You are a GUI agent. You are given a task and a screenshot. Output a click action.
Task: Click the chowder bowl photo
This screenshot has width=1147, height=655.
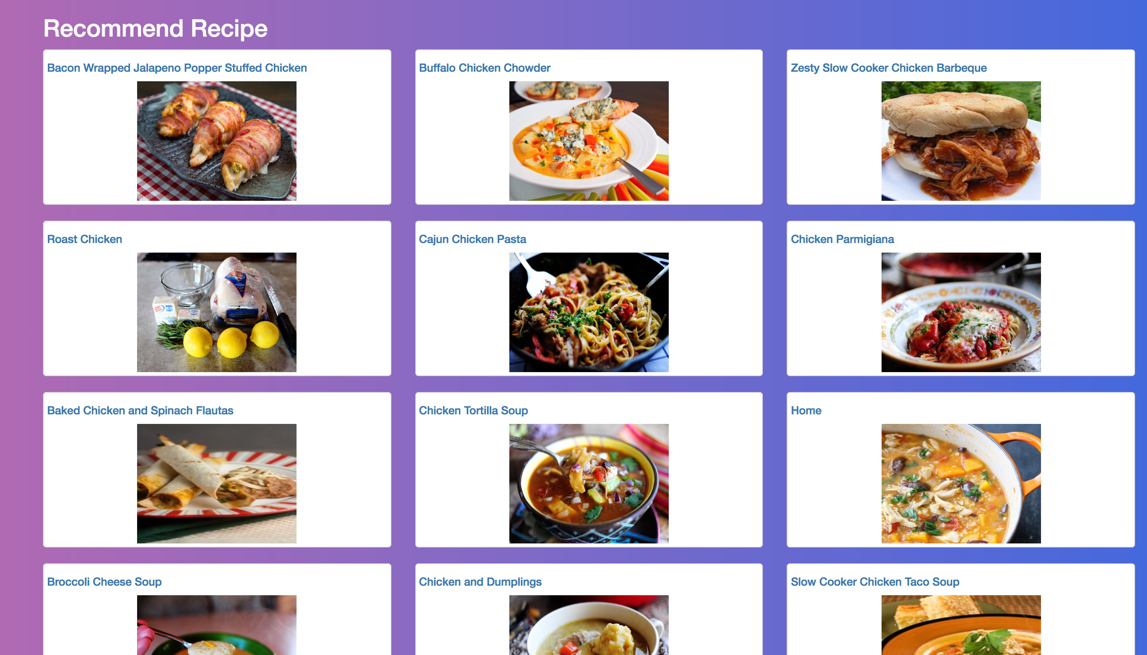point(589,141)
